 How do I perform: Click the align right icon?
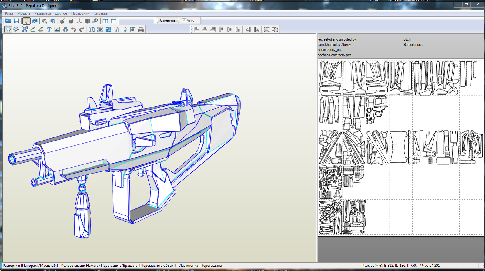click(213, 29)
